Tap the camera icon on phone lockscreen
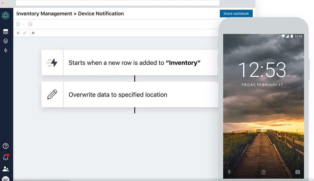Image resolution: width=314 pixels, height=181 pixels. (297, 172)
